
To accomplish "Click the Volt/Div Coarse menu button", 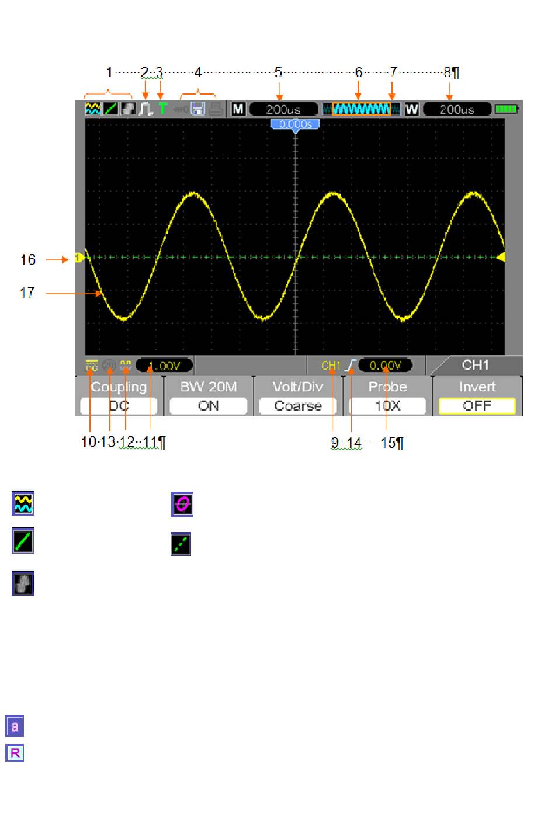I will coord(298,396).
